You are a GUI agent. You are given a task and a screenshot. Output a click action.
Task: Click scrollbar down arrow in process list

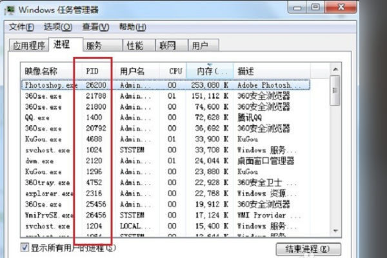[x=335, y=231]
